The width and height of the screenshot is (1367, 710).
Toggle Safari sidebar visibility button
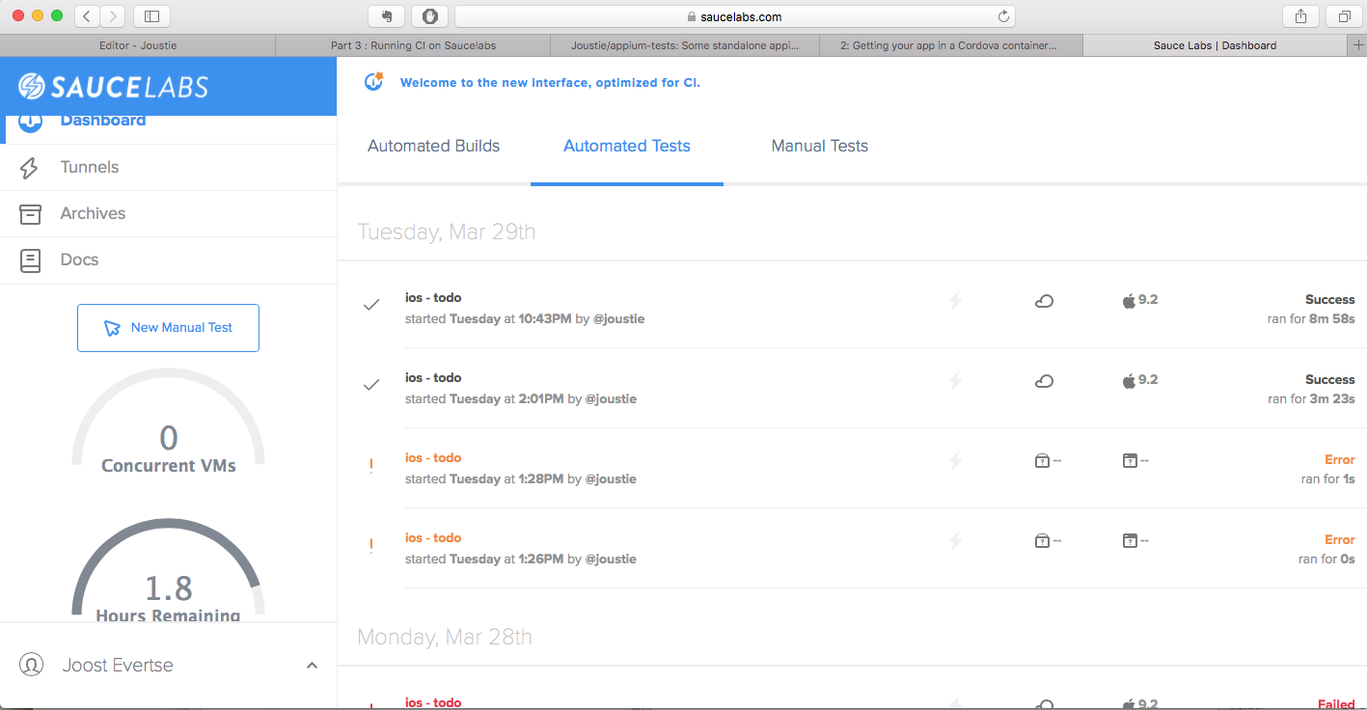[151, 16]
